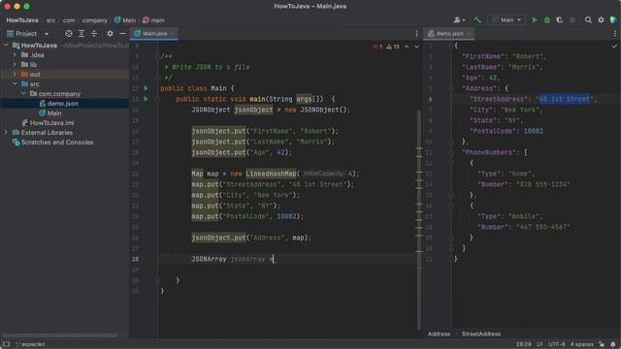Click StreetAddress breadcrumb below demo.json editor
The width and height of the screenshot is (621, 349).
[481, 333]
